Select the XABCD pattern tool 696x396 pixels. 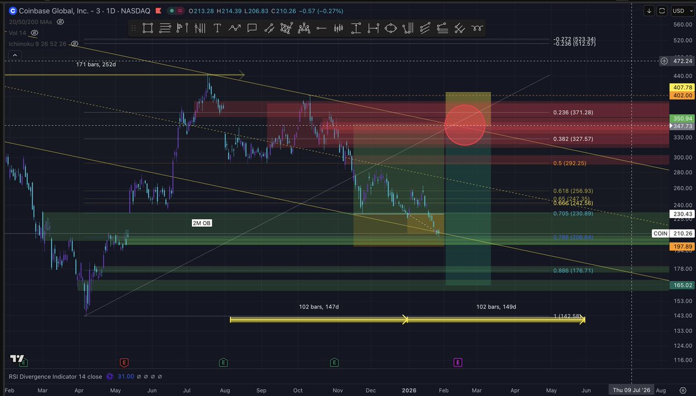287,28
